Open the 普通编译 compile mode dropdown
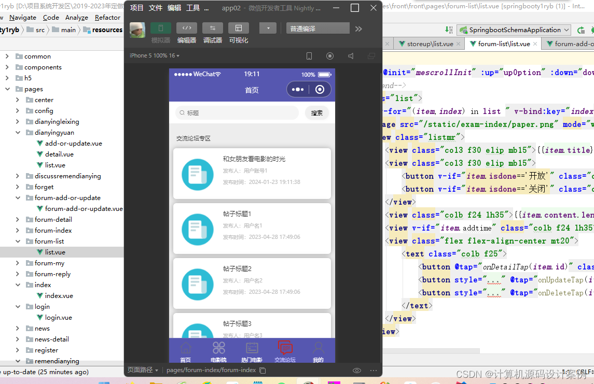594x384 pixels. [x=318, y=29]
